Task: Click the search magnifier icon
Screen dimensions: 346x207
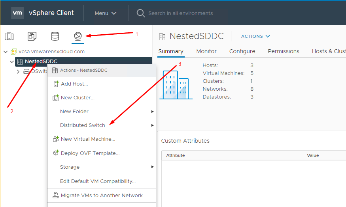Action: pos(140,13)
